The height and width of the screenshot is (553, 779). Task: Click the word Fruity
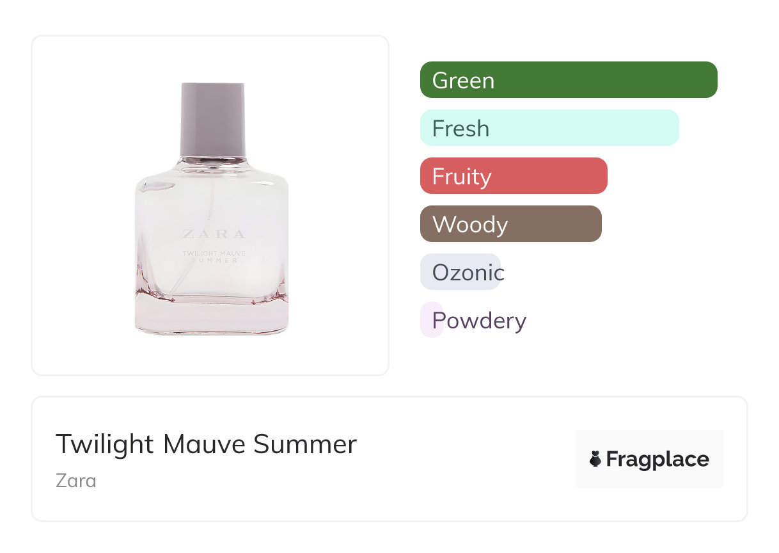(x=462, y=177)
